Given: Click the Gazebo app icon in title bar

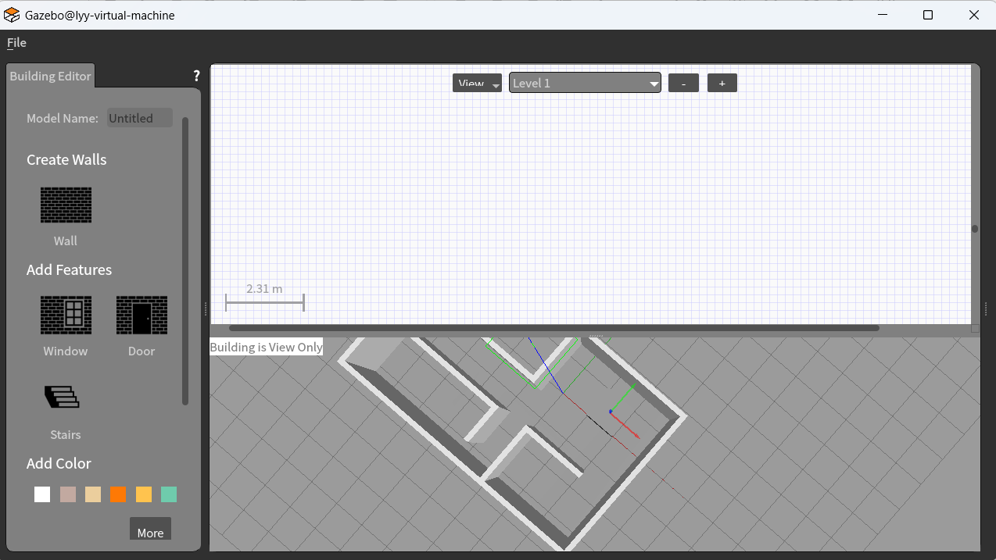Looking at the screenshot, I should [x=12, y=15].
